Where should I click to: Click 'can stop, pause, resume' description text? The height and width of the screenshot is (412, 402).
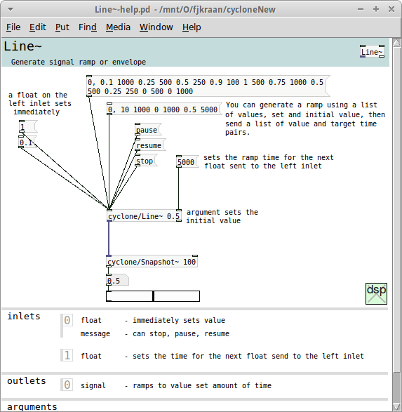pyautogui.click(x=181, y=333)
